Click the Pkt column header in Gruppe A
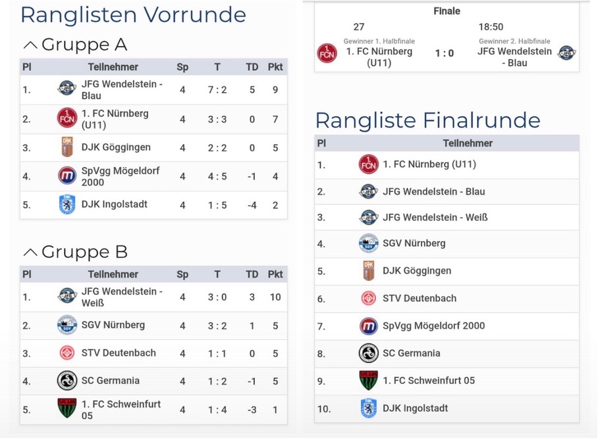 [275, 67]
